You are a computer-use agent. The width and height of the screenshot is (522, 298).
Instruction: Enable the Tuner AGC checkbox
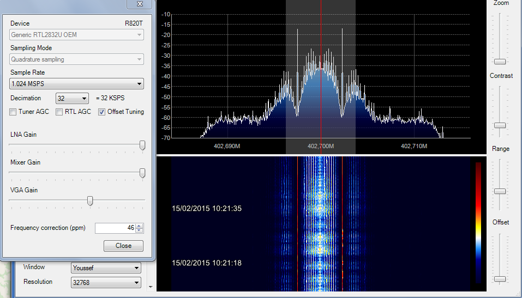13,112
